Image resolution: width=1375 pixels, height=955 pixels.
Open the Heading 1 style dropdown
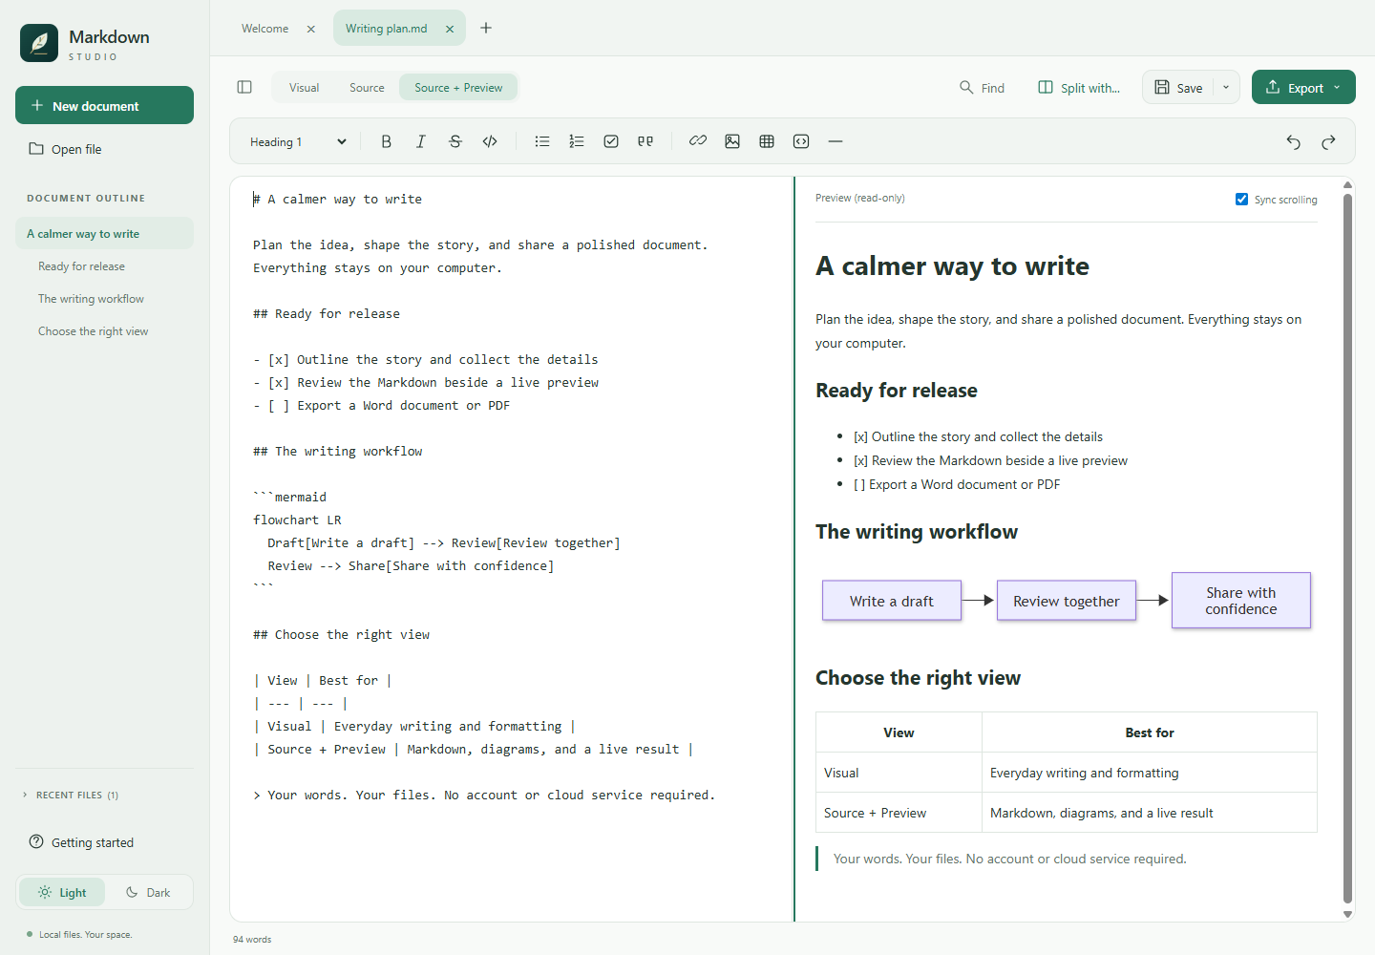pyautogui.click(x=298, y=141)
